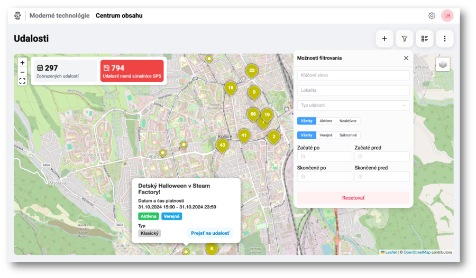This screenshot has height=278, width=476.
Task: Select the second Všetky visibility toggle
Action: click(307, 135)
